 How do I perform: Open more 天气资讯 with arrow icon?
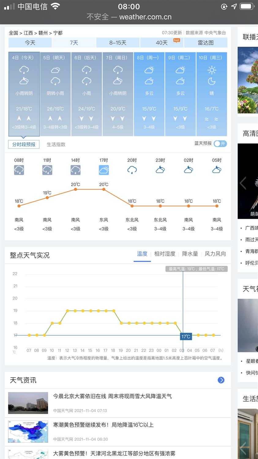pyautogui.click(x=221, y=380)
